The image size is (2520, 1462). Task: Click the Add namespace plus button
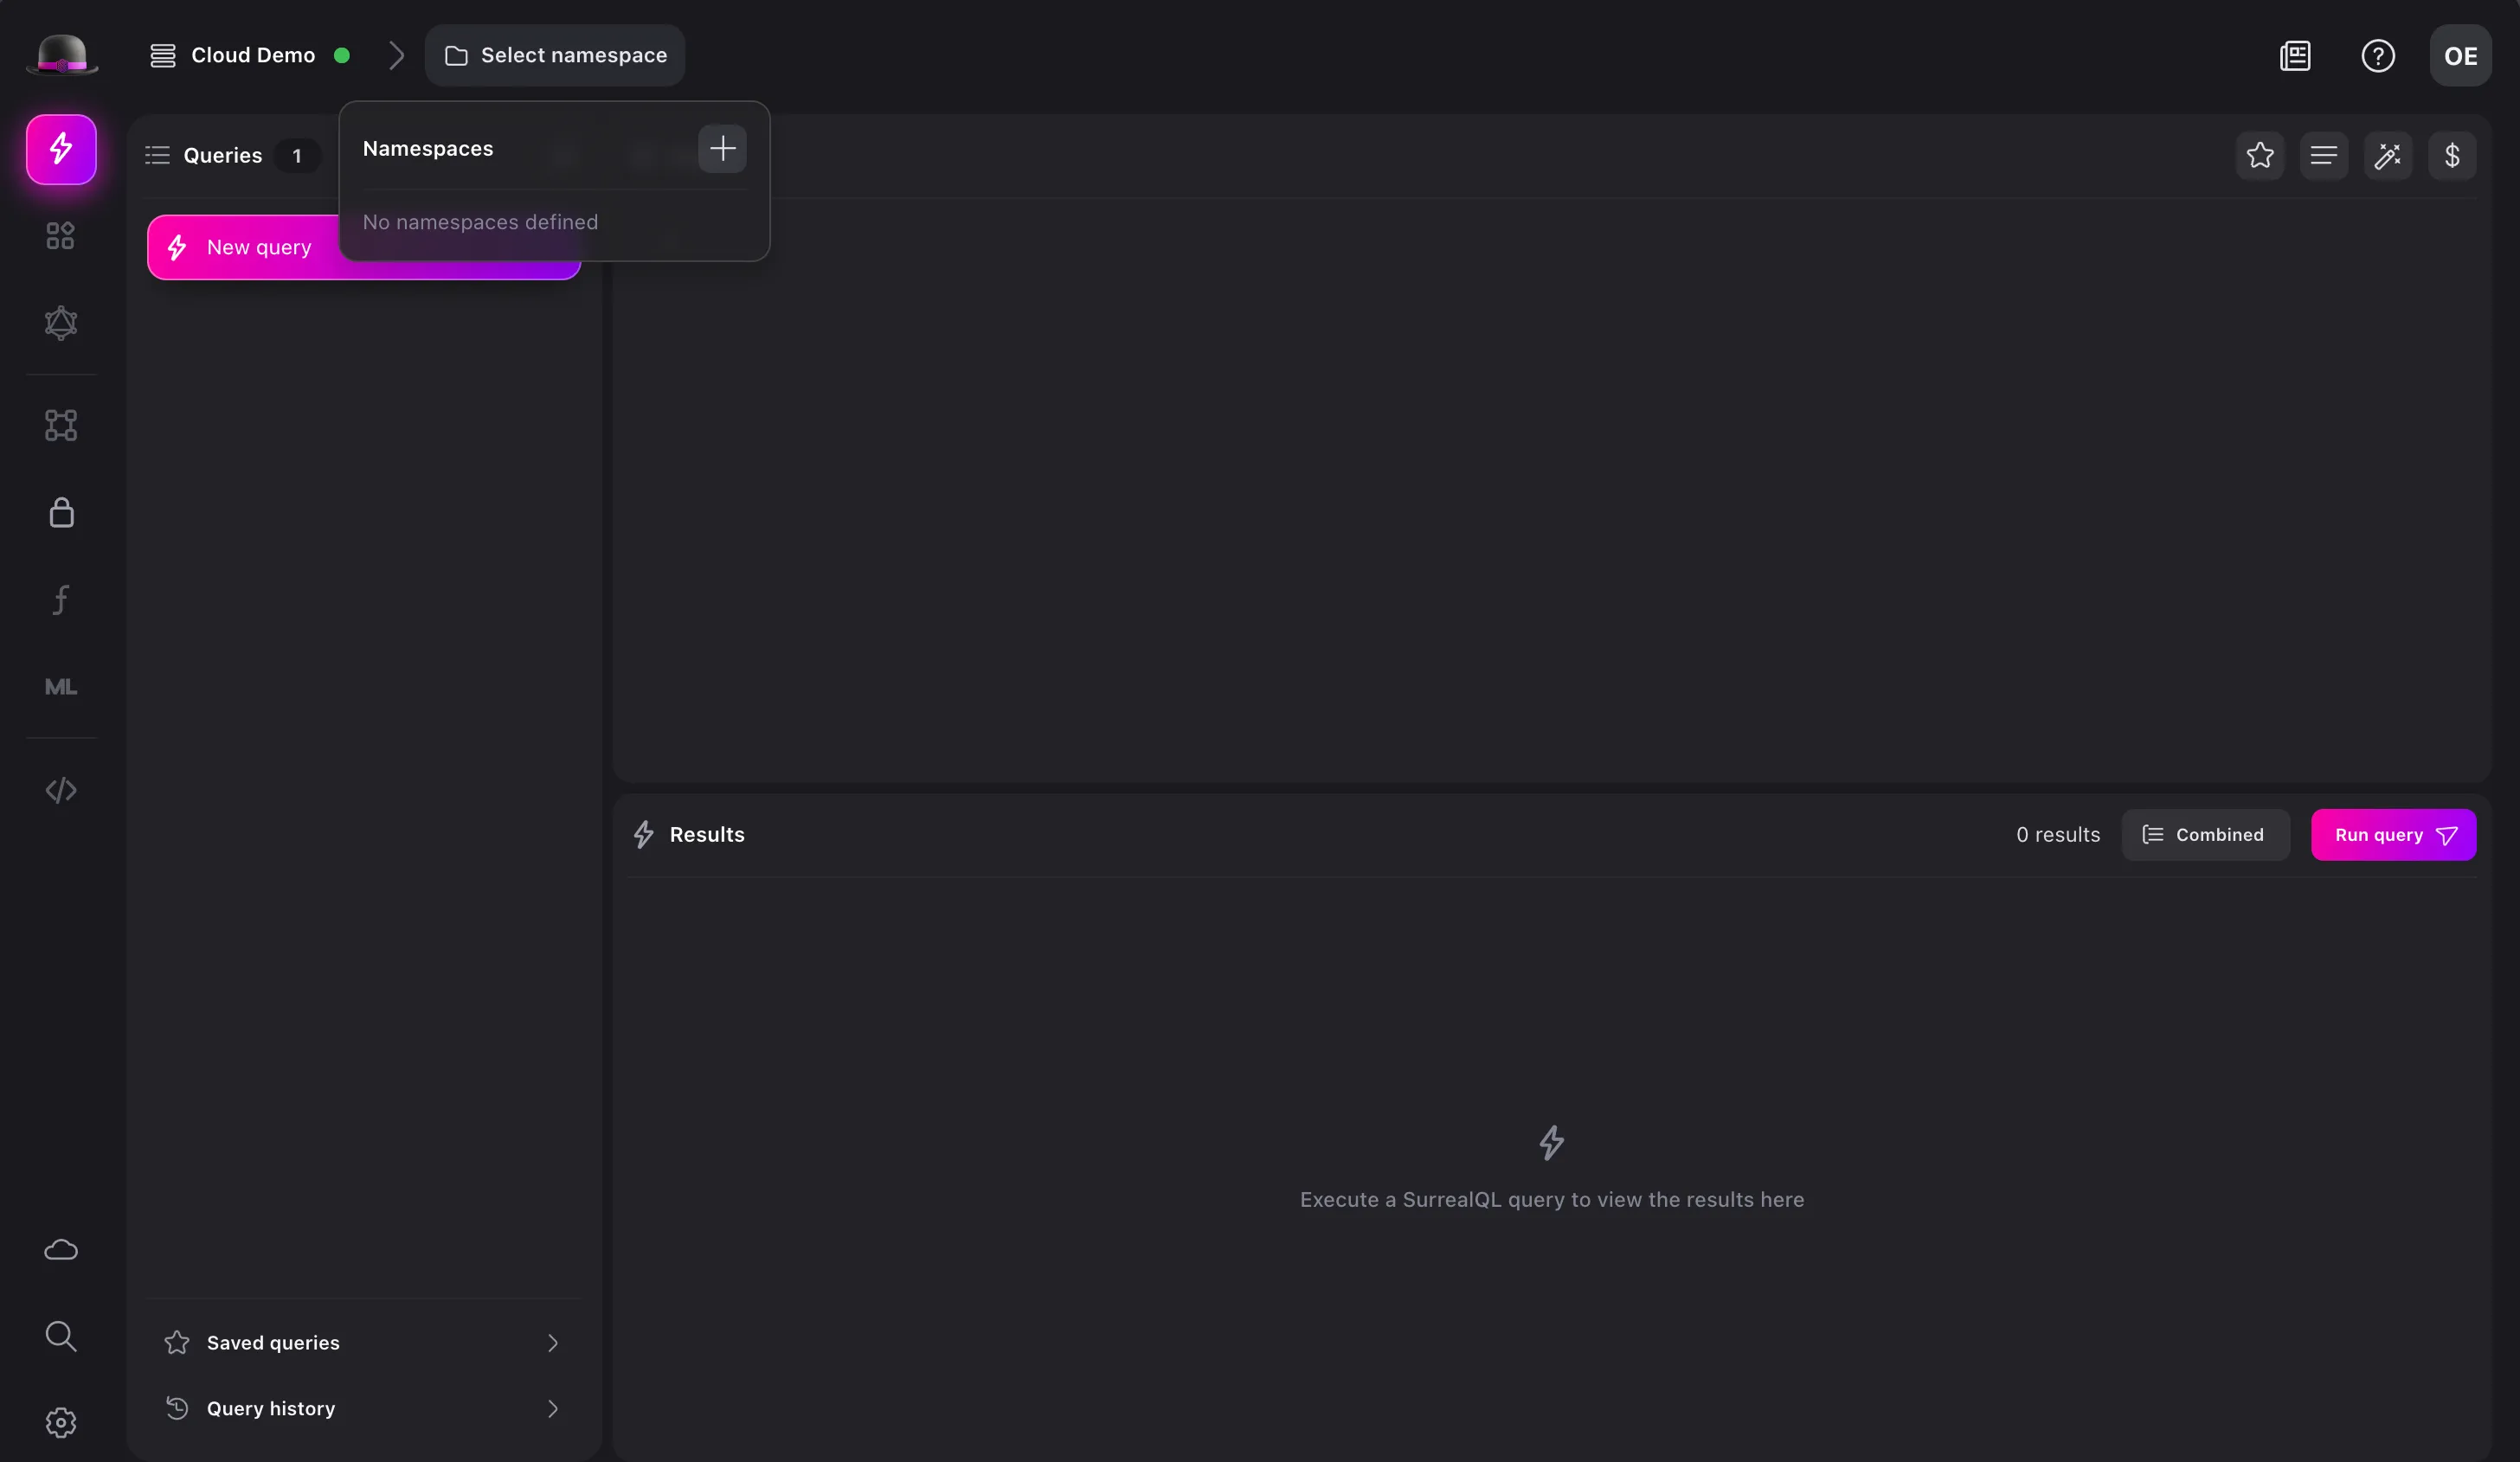point(724,148)
